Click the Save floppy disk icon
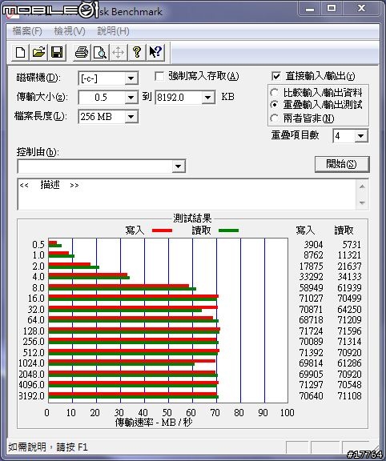The height and width of the screenshot is (461, 386). (57, 53)
